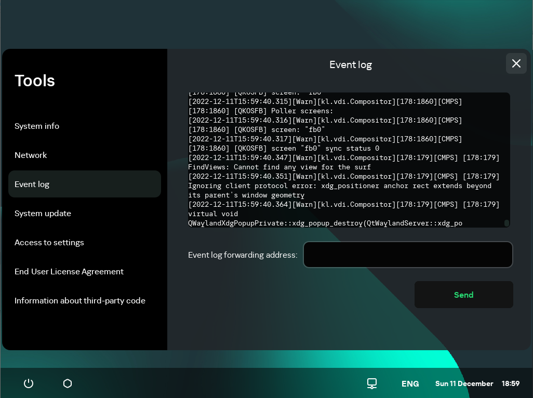Select the highlighted Event log sidebar entry
This screenshot has height=398, width=533.
(32, 184)
